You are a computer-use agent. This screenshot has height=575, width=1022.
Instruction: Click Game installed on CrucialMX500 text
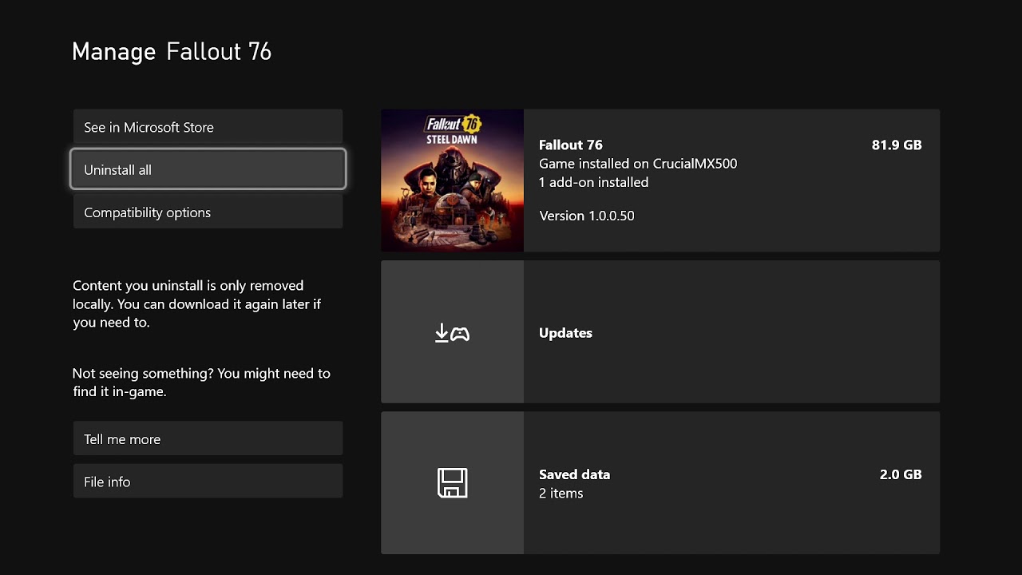(x=638, y=164)
